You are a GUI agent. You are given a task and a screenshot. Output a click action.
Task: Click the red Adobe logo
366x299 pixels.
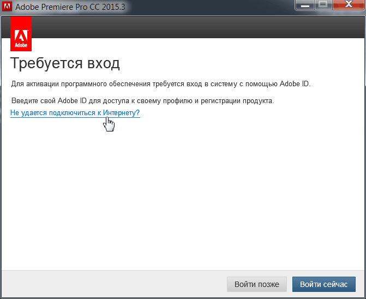pyautogui.click(x=21, y=34)
